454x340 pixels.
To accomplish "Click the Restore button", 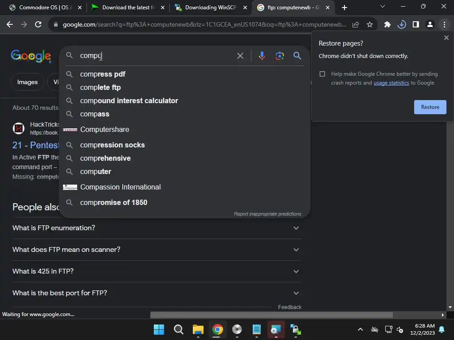I will 430,107.
